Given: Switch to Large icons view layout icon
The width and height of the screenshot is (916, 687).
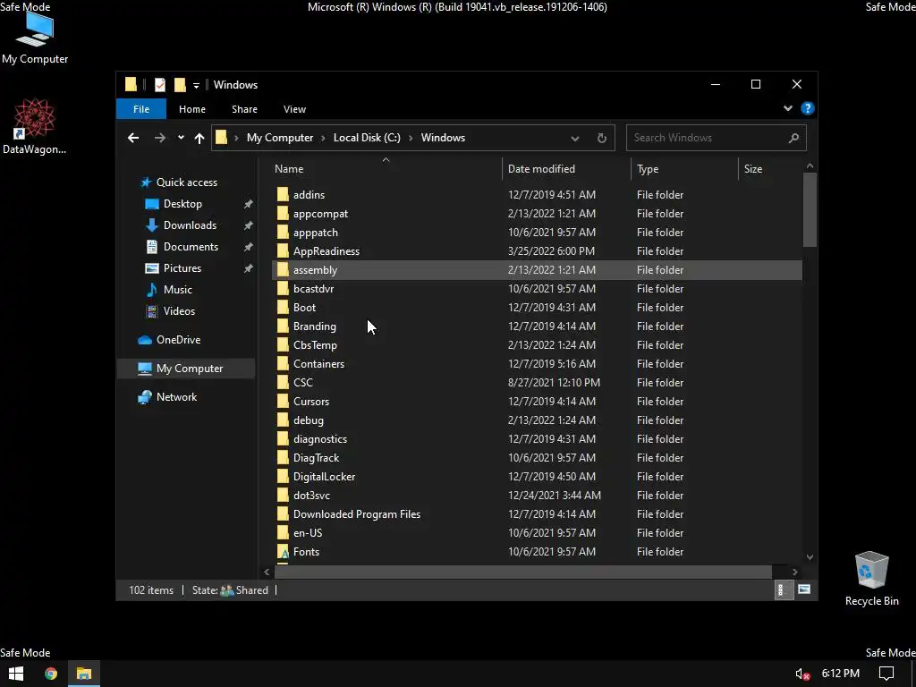Looking at the screenshot, I should click(x=804, y=590).
